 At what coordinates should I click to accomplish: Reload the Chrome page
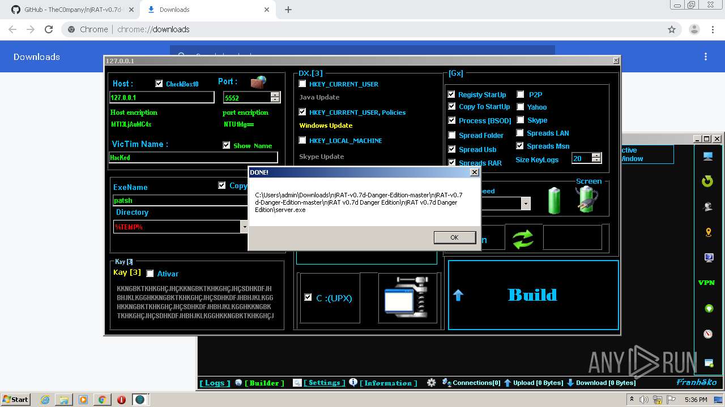pos(49,29)
